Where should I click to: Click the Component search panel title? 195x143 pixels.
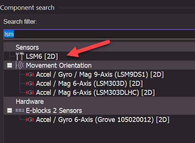tap(27, 8)
